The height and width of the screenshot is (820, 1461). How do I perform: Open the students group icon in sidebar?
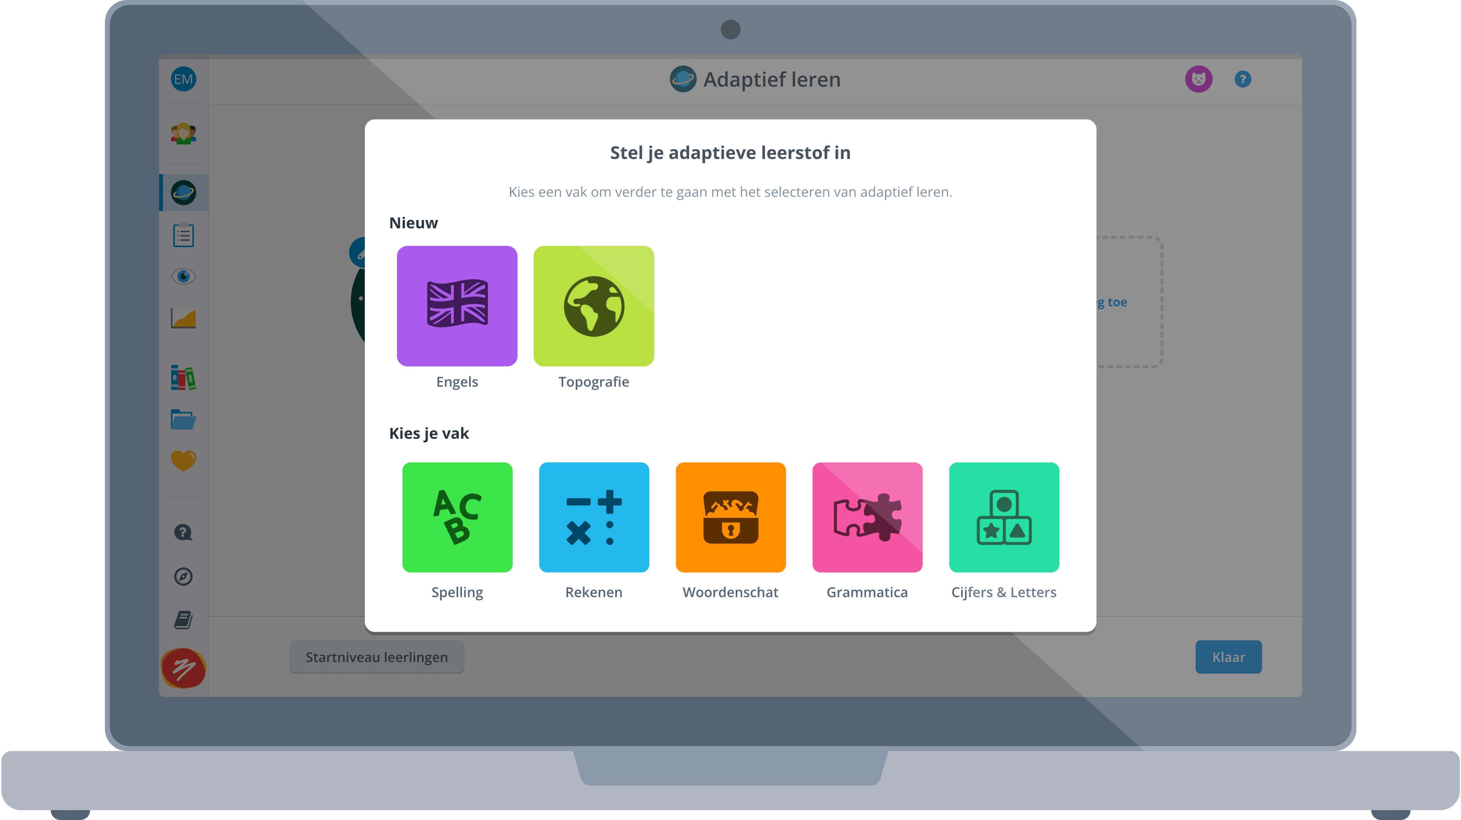(183, 134)
